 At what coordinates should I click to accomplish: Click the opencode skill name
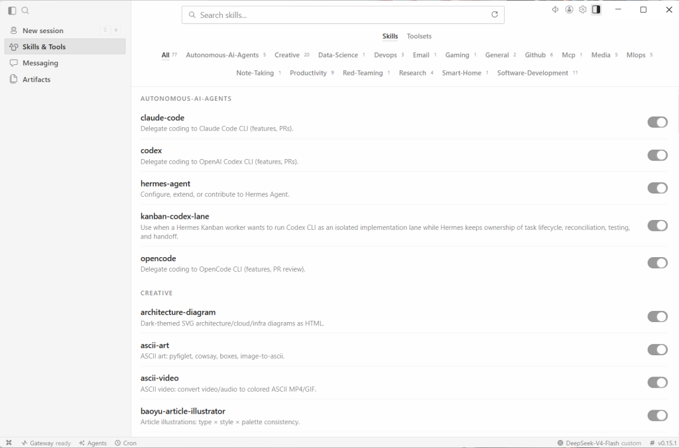(x=158, y=258)
